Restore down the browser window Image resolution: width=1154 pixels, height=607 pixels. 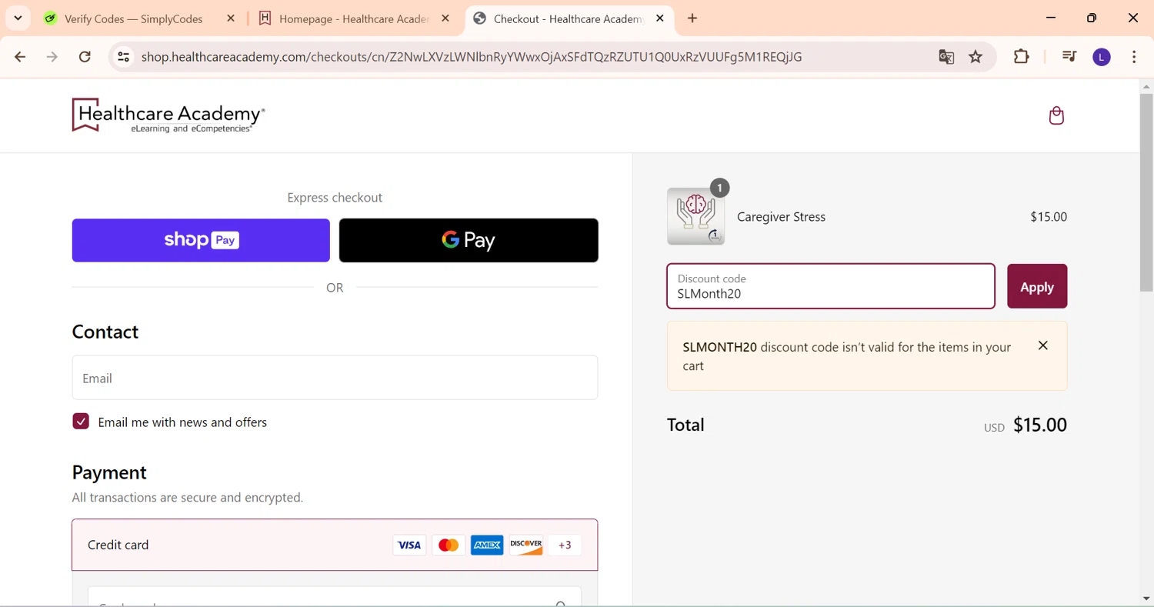(x=1092, y=18)
